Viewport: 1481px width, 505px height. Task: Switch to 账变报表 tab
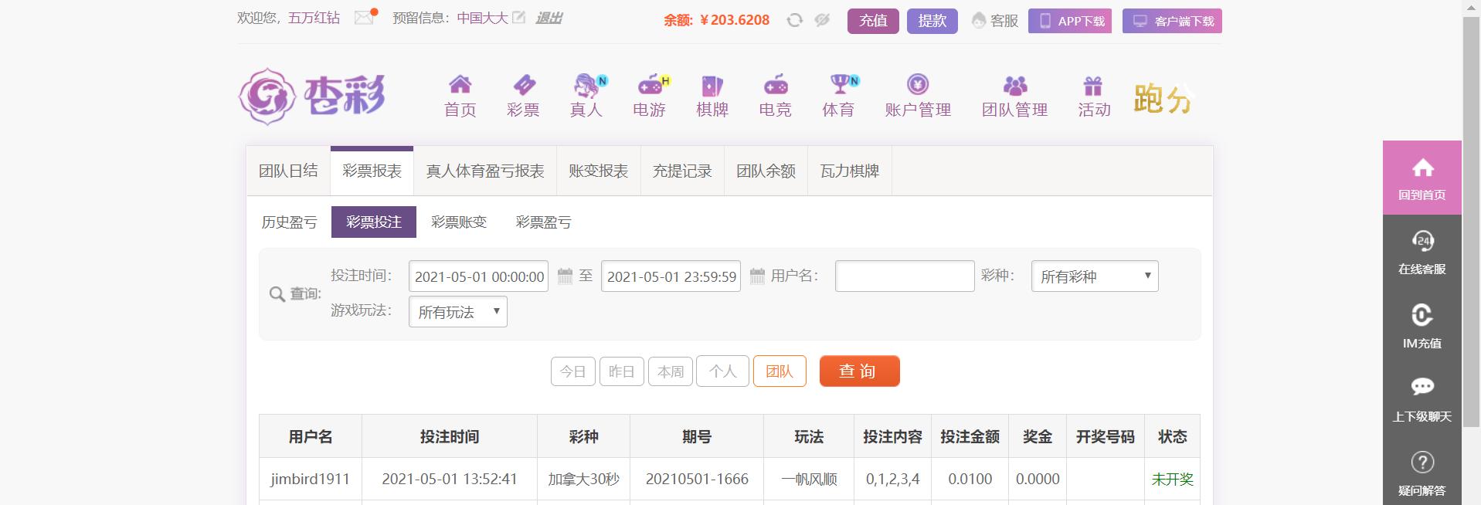pyautogui.click(x=599, y=171)
